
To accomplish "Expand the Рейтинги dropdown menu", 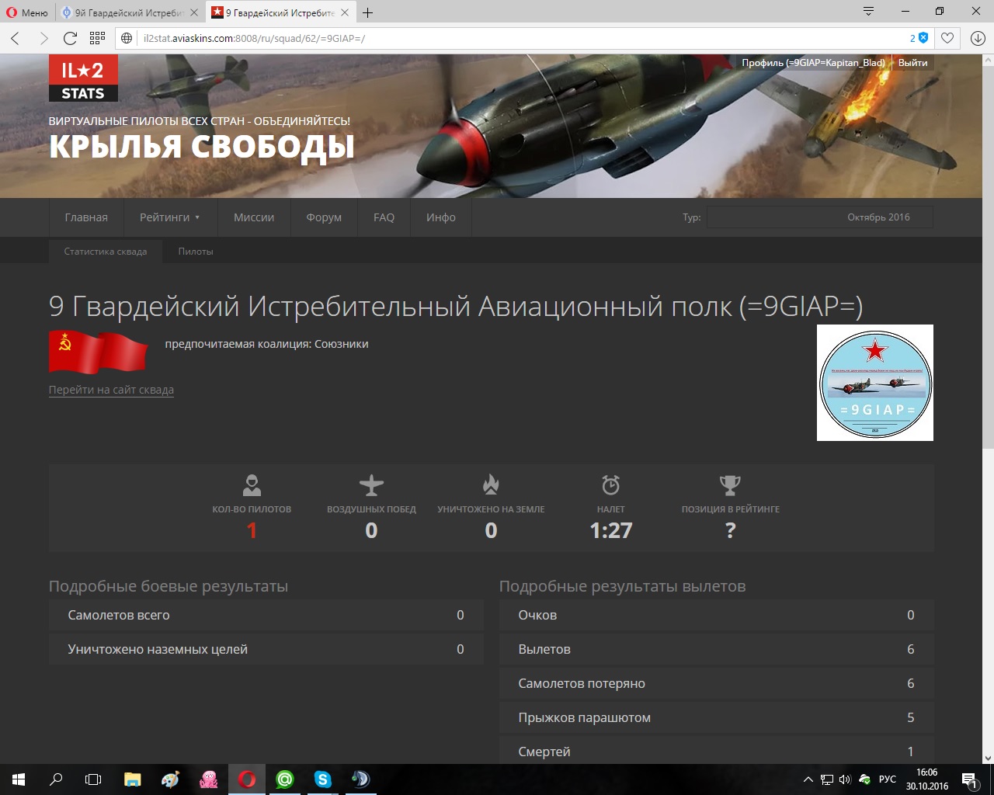I will [x=169, y=217].
